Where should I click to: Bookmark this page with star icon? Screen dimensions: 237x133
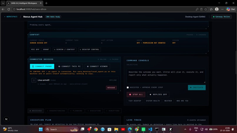click(206, 9)
